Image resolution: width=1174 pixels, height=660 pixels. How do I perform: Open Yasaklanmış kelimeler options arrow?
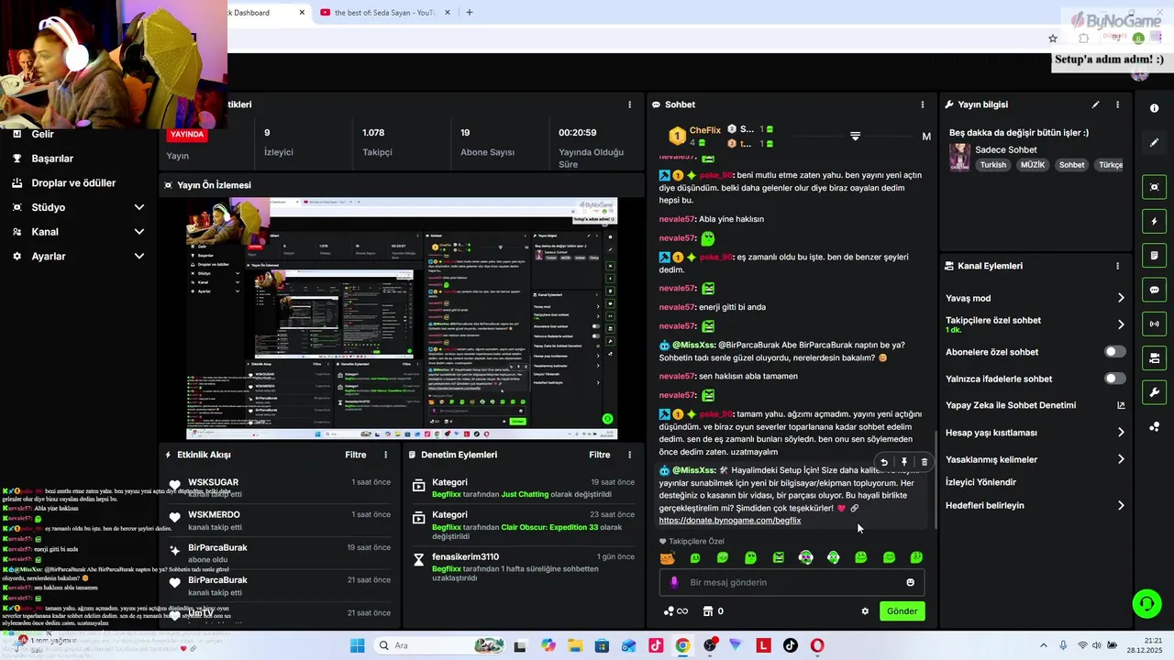tap(1121, 459)
